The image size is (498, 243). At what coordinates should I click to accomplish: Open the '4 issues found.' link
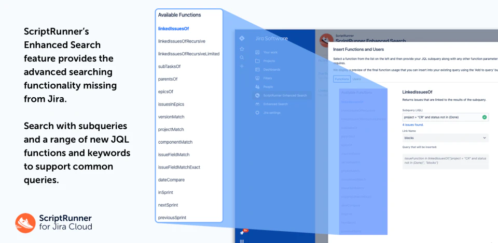(x=413, y=125)
